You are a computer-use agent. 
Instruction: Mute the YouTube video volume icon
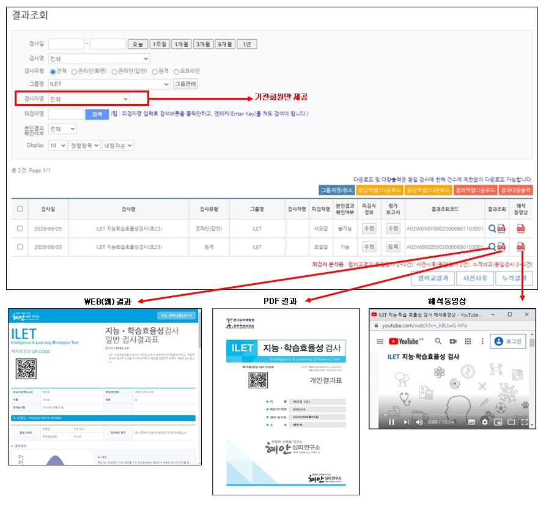419,422
